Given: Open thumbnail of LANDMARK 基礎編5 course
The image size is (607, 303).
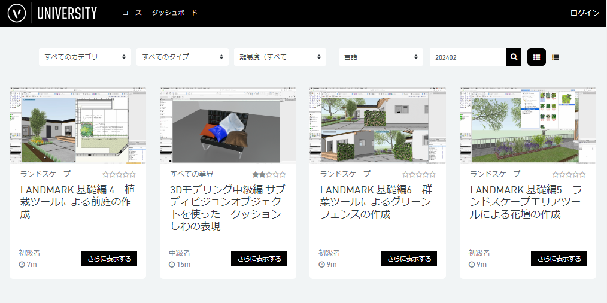Looking at the screenshot, I should click(x=527, y=126).
